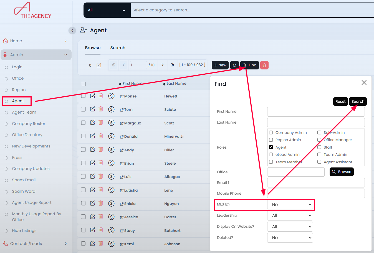Open the Agent Team menu item
This screenshot has width=374, height=253.
(x=24, y=112)
